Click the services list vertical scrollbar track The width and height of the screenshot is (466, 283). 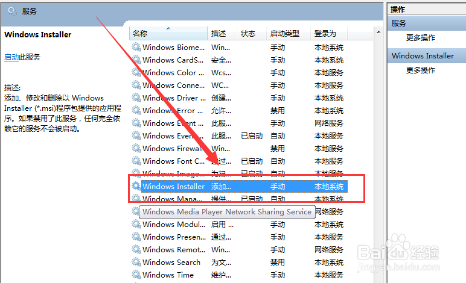tap(378, 160)
